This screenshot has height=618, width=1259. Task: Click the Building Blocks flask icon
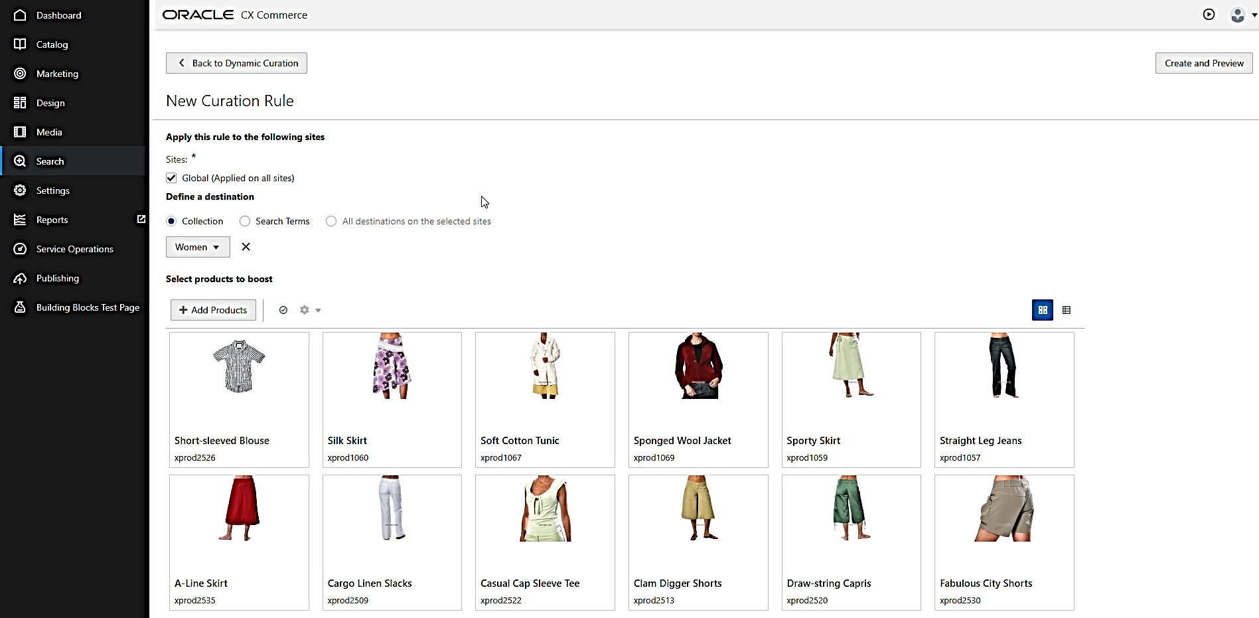click(20, 307)
